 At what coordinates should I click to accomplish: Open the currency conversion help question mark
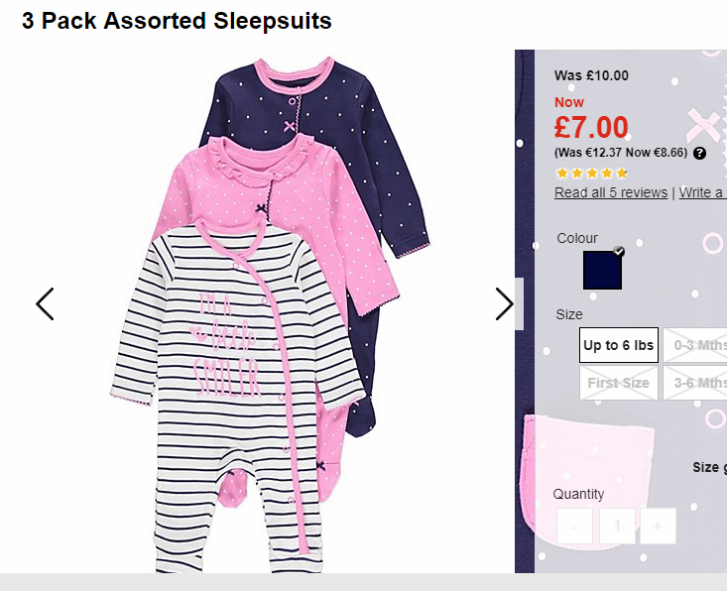tap(699, 154)
